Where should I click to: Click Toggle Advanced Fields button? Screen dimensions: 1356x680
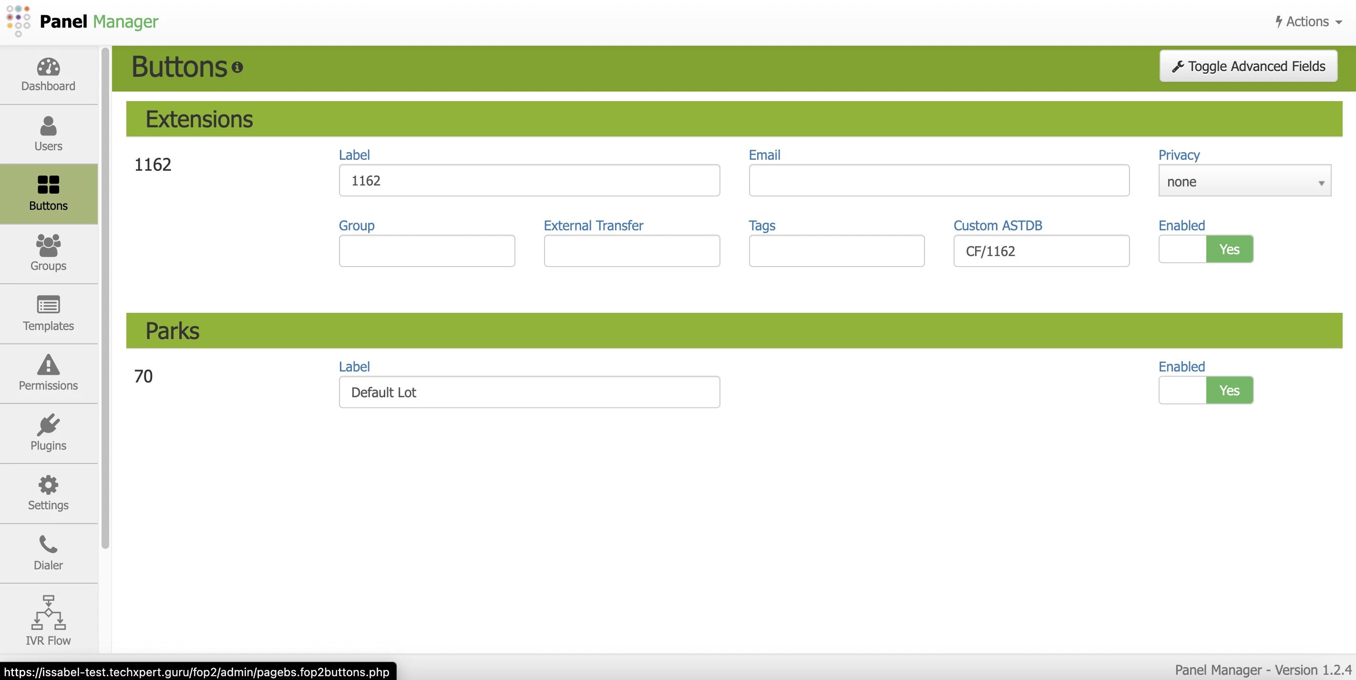pyautogui.click(x=1248, y=66)
